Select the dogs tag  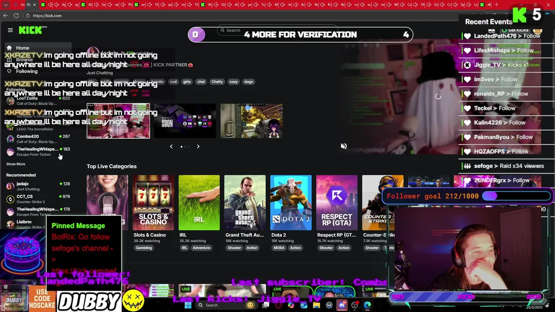[x=248, y=81]
